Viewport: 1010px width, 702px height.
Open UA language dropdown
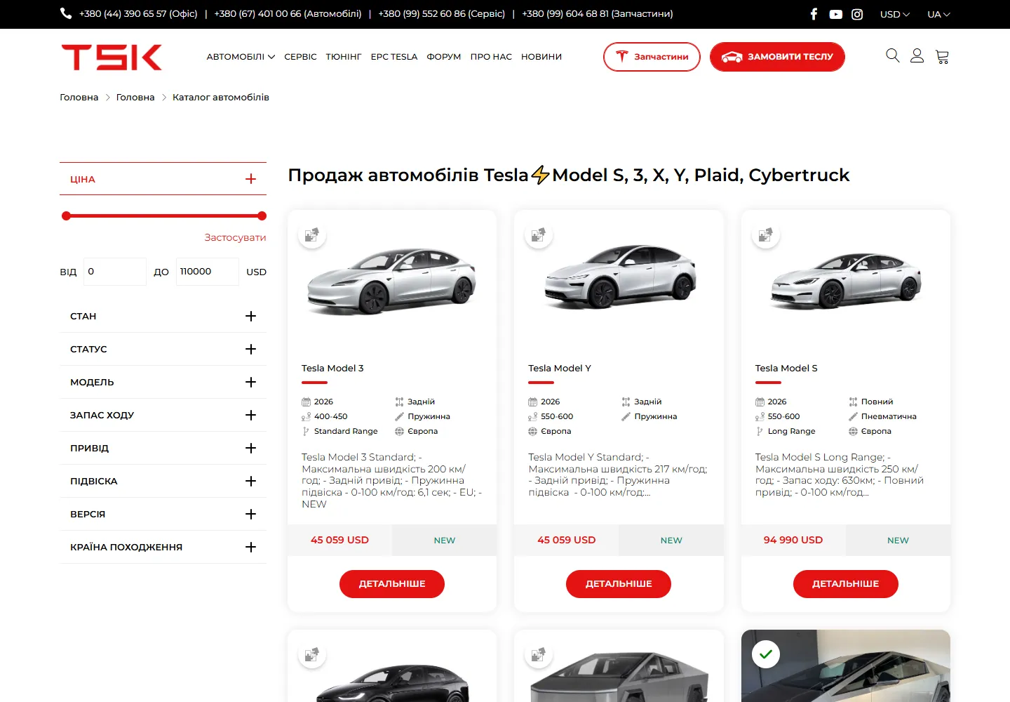coord(938,14)
